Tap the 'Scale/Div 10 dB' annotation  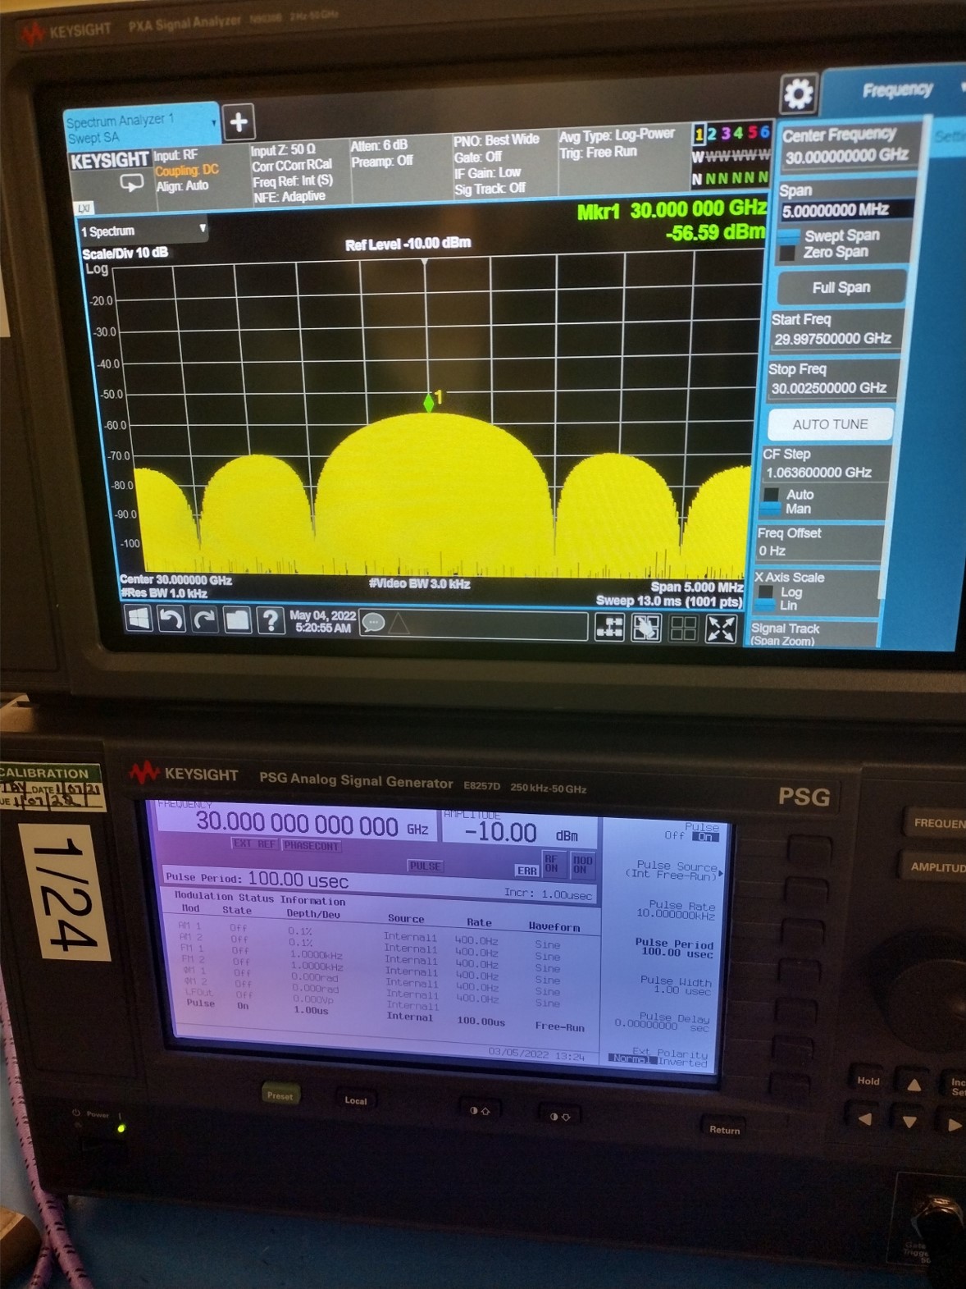125,253
